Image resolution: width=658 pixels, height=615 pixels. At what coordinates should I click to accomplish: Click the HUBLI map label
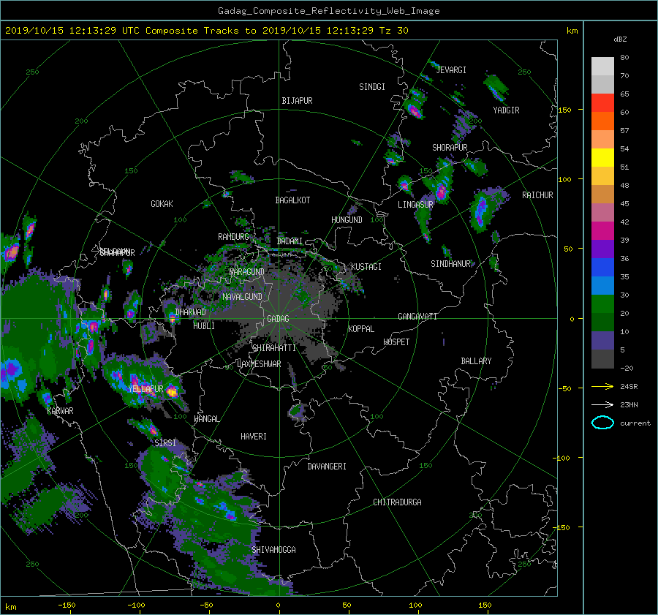coord(204,326)
